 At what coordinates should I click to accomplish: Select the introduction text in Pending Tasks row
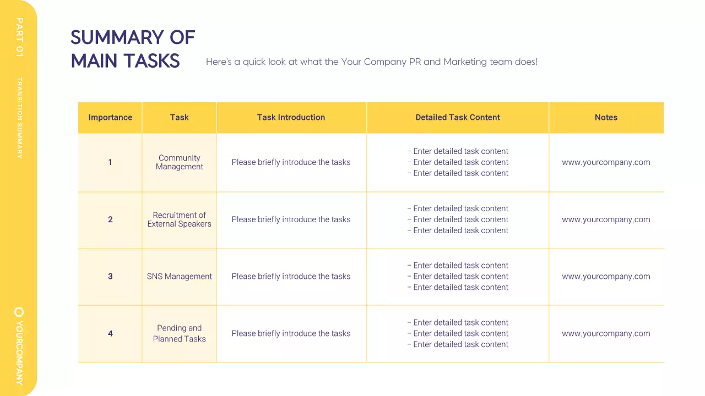(x=291, y=333)
